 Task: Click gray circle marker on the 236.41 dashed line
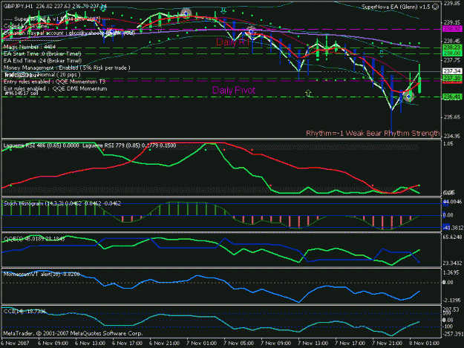(408, 96)
